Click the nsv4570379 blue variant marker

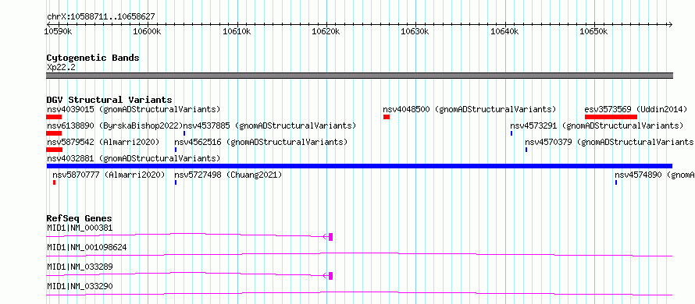pos(526,150)
